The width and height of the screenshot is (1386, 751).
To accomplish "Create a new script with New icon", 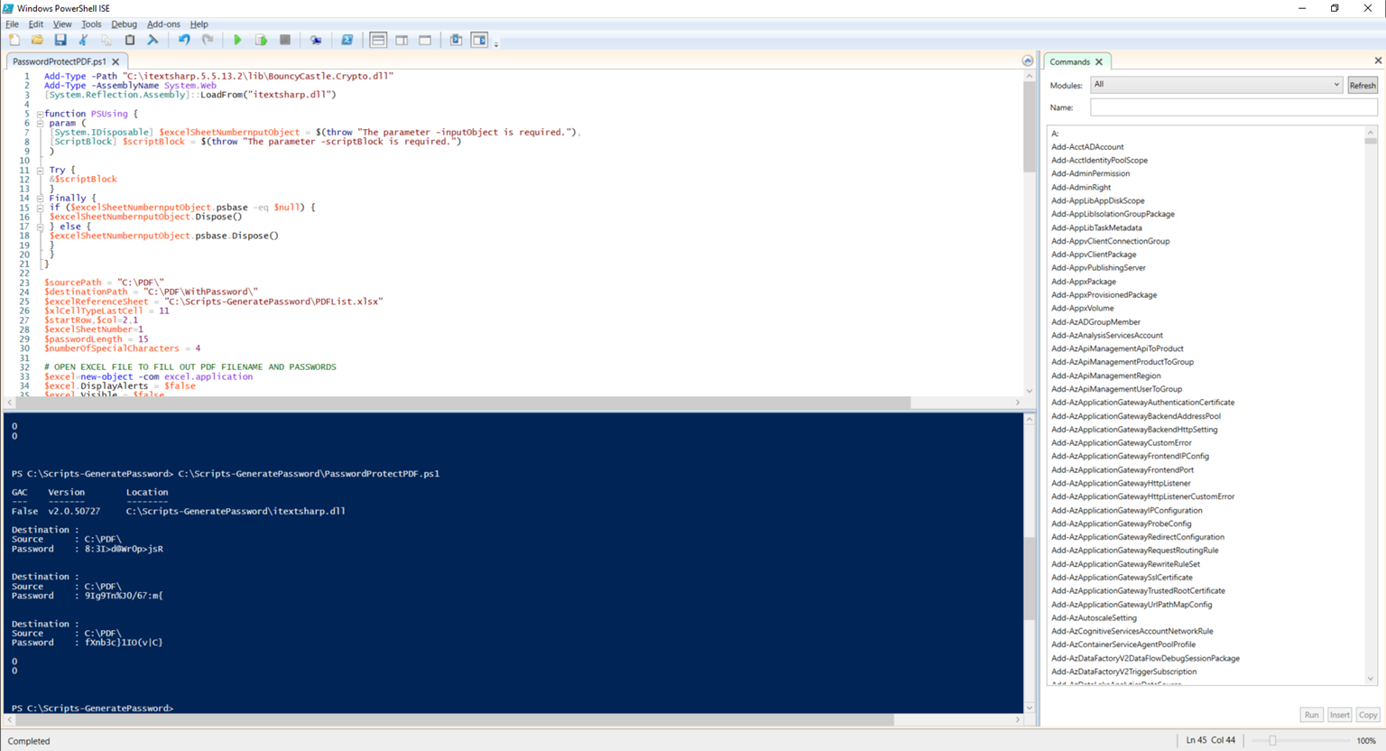I will coord(14,40).
